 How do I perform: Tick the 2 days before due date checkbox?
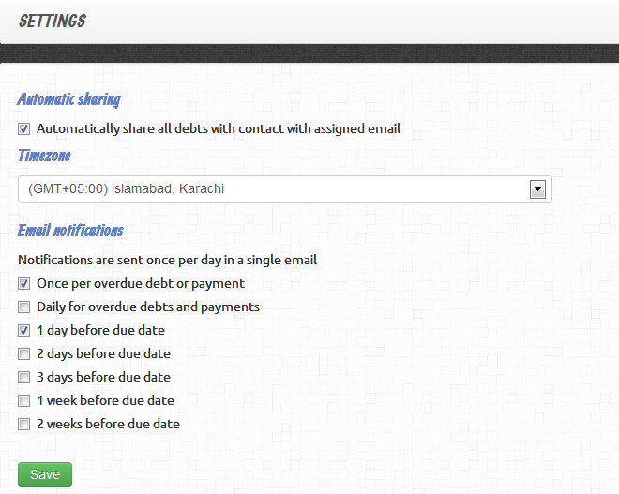click(24, 353)
